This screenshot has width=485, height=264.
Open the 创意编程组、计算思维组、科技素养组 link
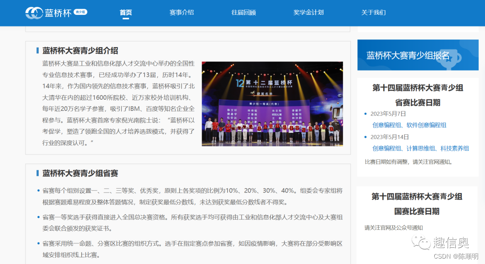[x=421, y=148]
